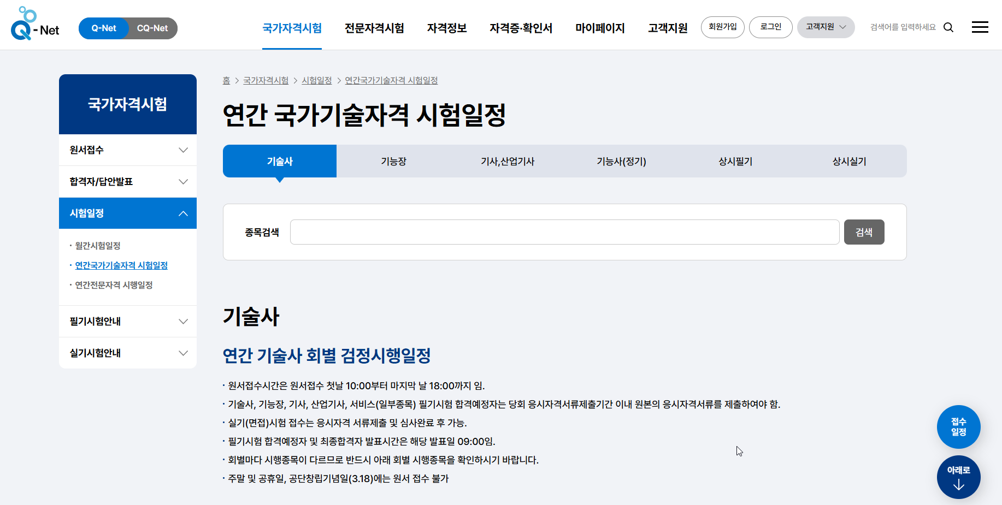Screen dimensions: 1002x505
Task: Click the circular 접수일정 floating button
Action: tap(958, 427)
